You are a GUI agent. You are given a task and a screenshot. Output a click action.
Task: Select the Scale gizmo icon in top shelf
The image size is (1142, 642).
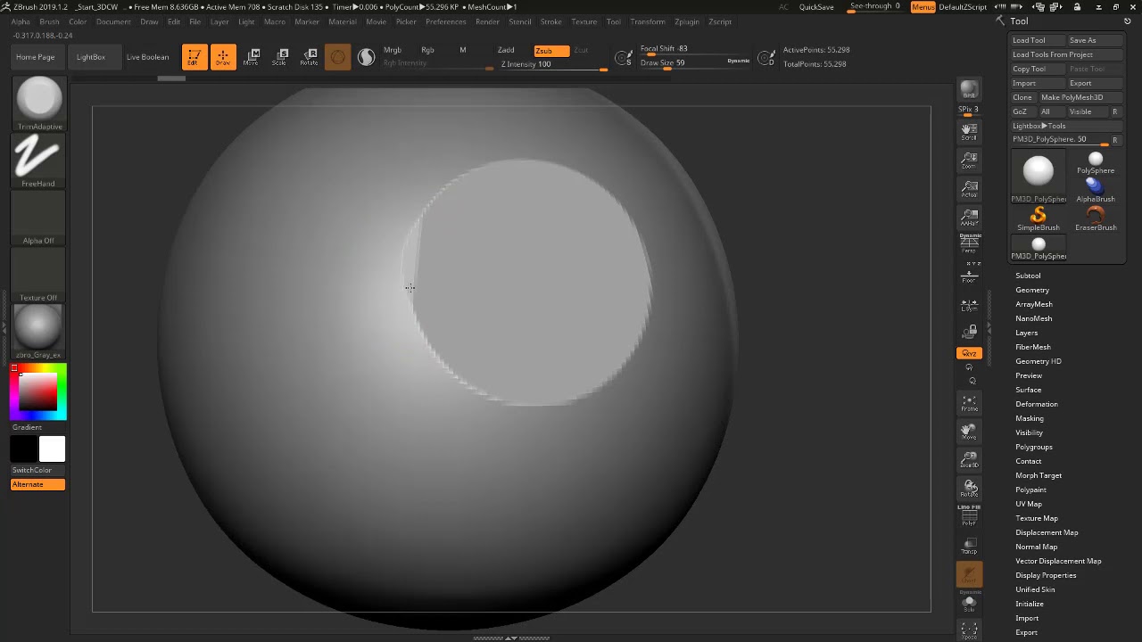(280, 57)
